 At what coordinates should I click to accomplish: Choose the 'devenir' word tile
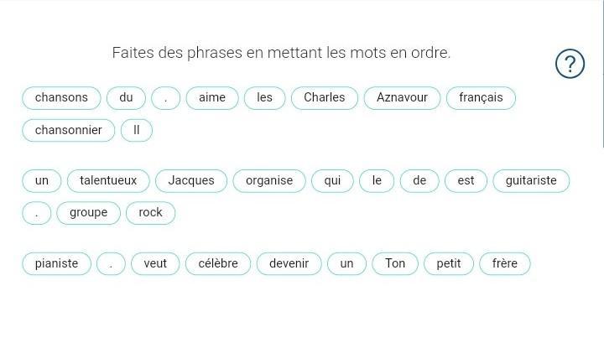(x=289, y=263)
